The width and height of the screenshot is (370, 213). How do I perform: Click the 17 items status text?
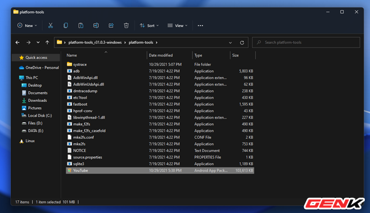(22, 202)
